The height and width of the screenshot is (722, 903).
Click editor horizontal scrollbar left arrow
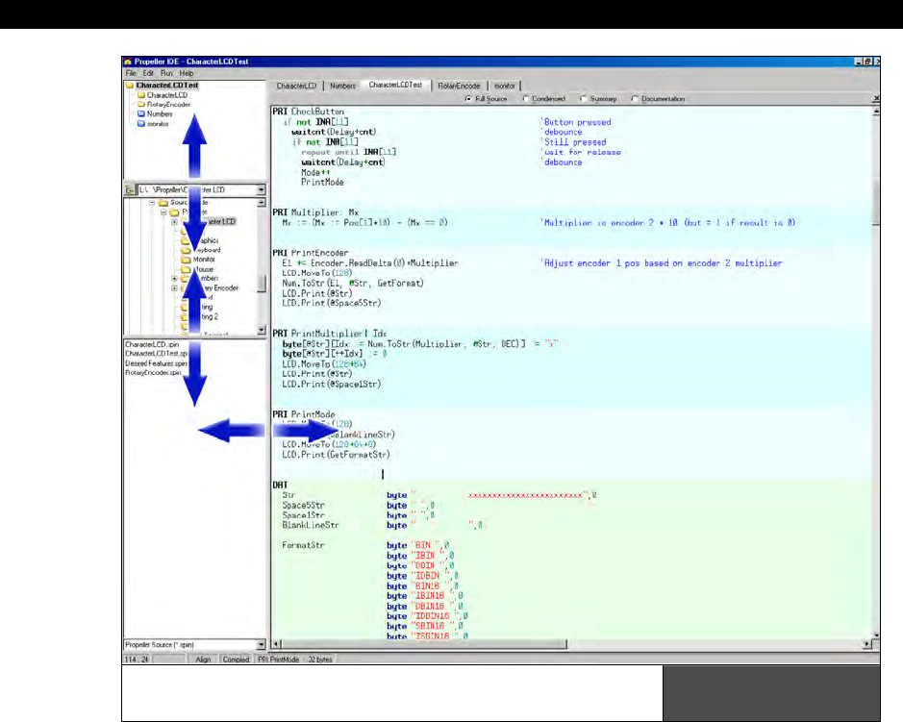(x=276, y=644)
